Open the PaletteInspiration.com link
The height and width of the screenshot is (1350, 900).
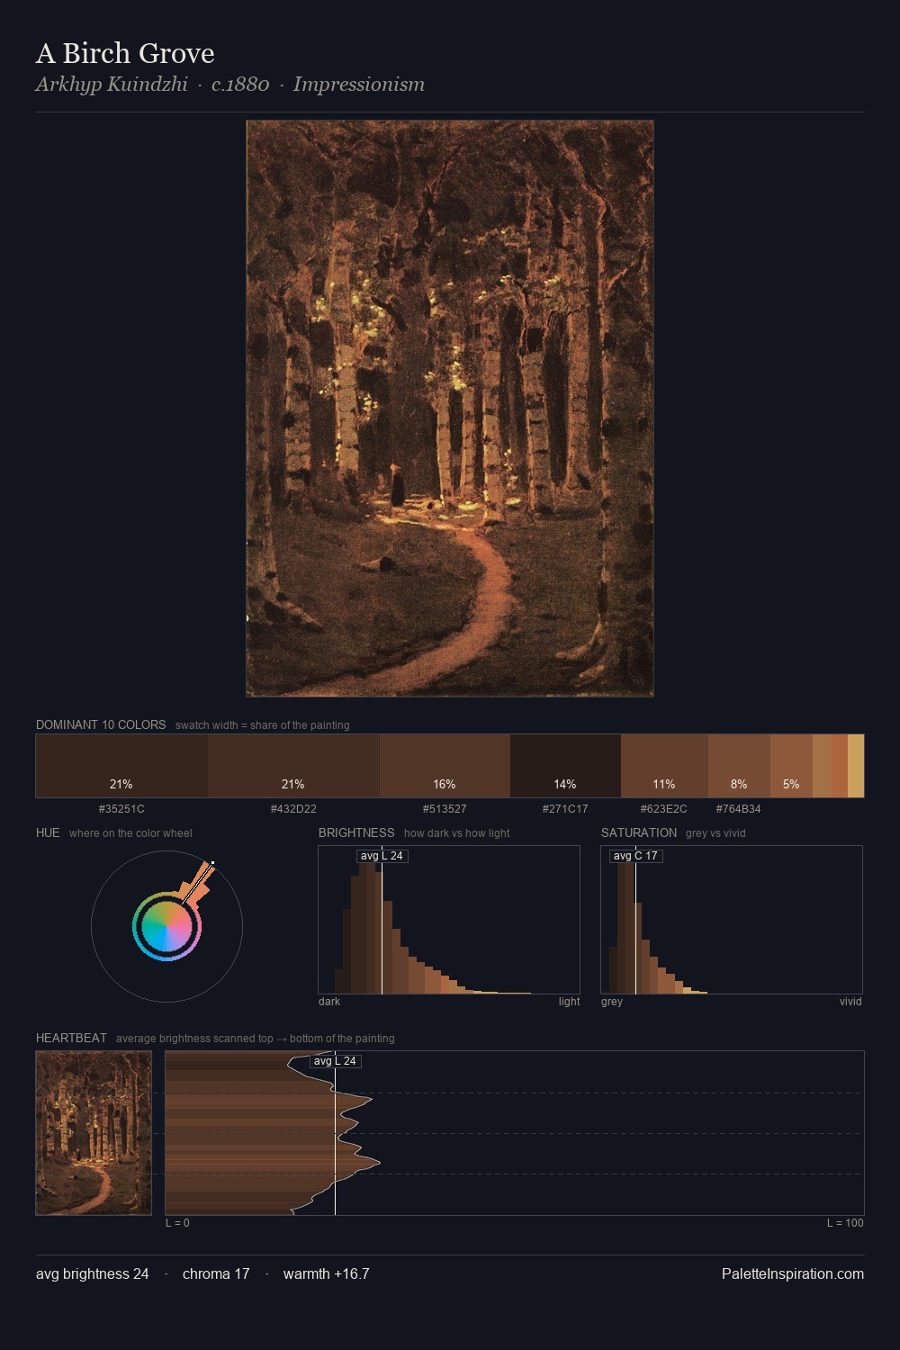pyautogui.click(x=793, y=1273)
